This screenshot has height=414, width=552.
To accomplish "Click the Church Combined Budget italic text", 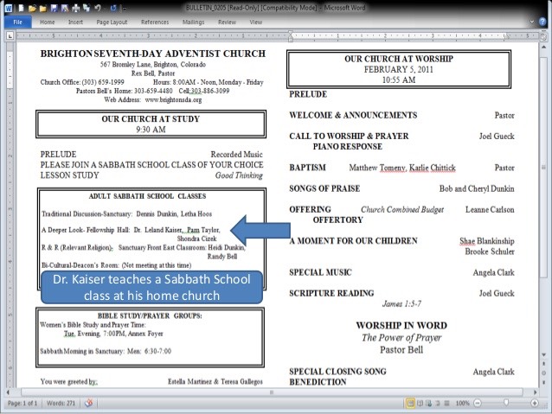I will tap(402, 210).
